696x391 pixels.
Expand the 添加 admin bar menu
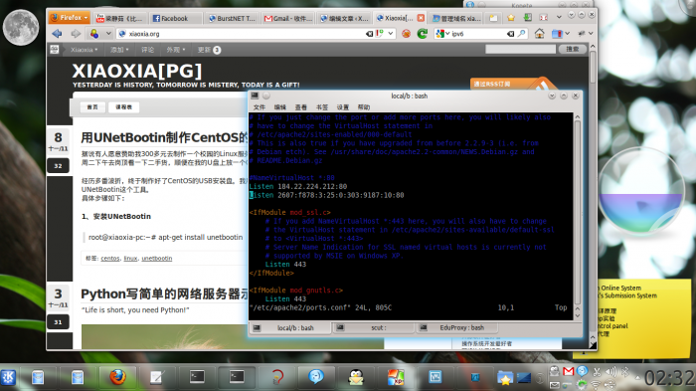tap(119, 50)
